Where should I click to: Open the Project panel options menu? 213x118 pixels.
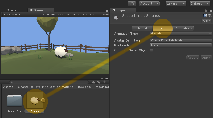[106, 78]
